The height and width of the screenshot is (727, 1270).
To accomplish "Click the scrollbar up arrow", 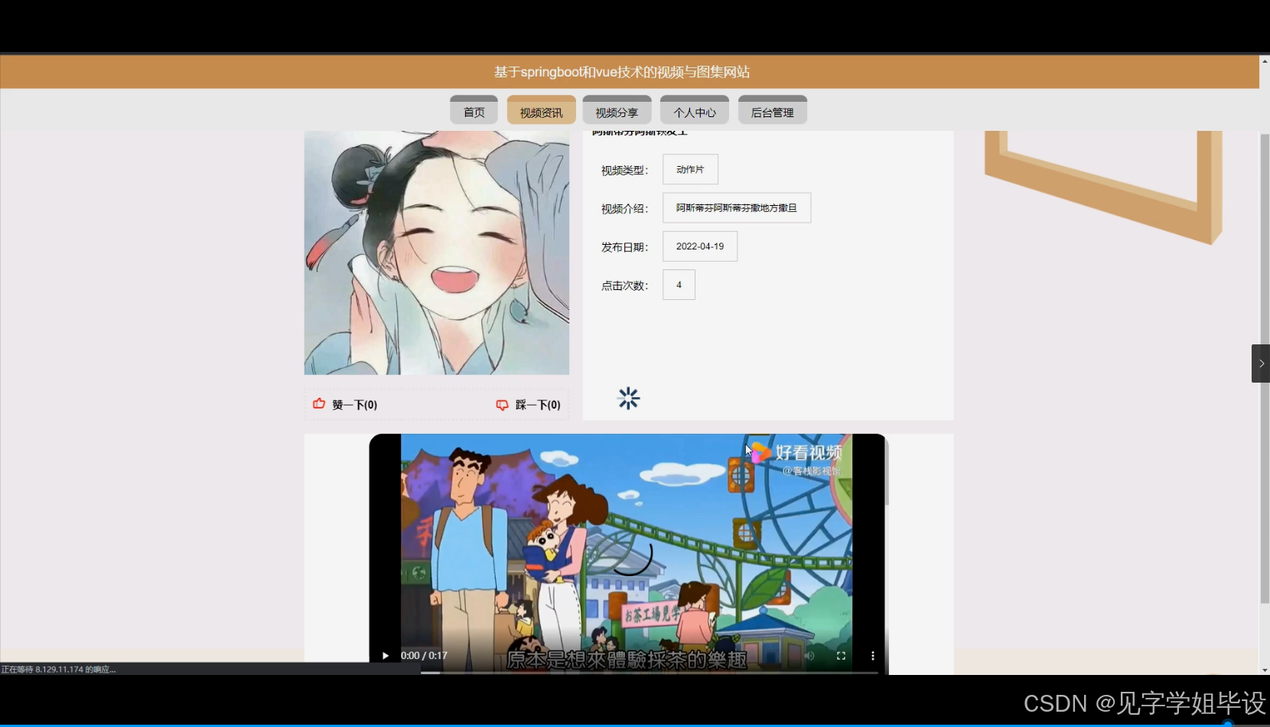I will click(1265, 60).
